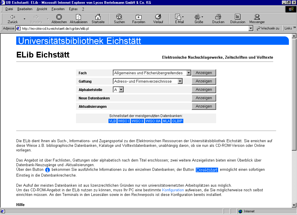Viewport: 297px width, 215px height.
Task: Launch the VLB quick-start database
Action: [x=112, y=121]
